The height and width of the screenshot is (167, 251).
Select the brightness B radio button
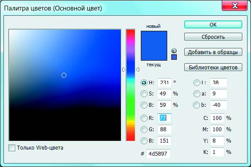[x=144, y=105]
